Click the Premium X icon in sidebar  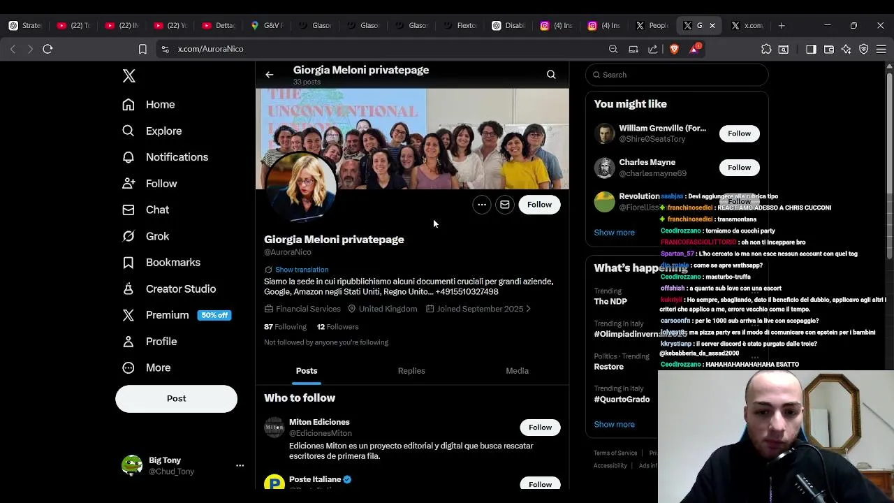click(x=129, y=315)
